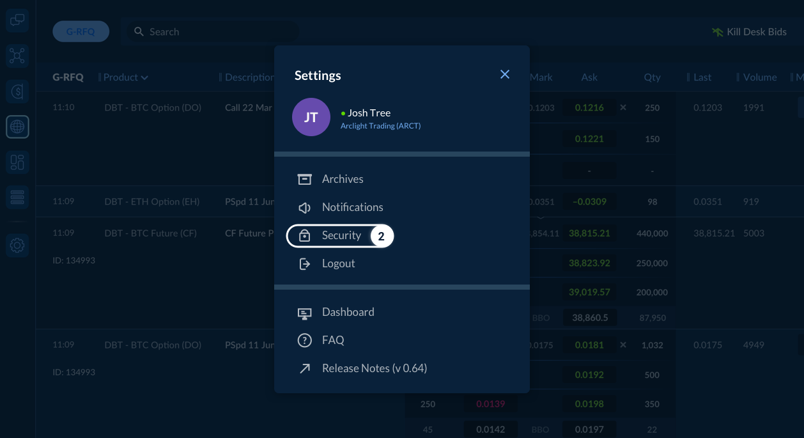The image size is (804, 438).
Task: Open the FAQ page
Action: (333, 340)
